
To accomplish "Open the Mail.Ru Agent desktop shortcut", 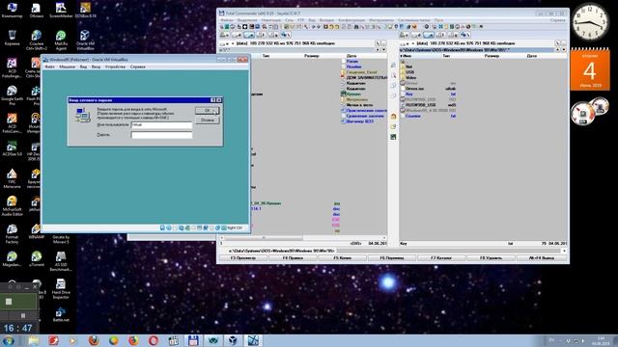I will pyautogui.click(x=61, y=40).
